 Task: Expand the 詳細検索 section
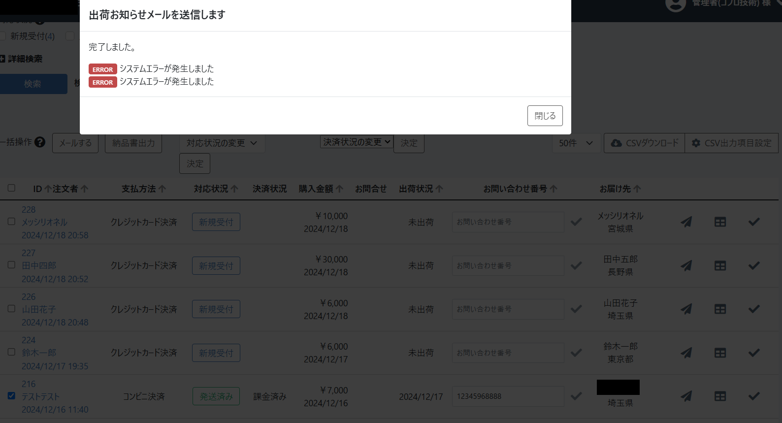(22, 59)
